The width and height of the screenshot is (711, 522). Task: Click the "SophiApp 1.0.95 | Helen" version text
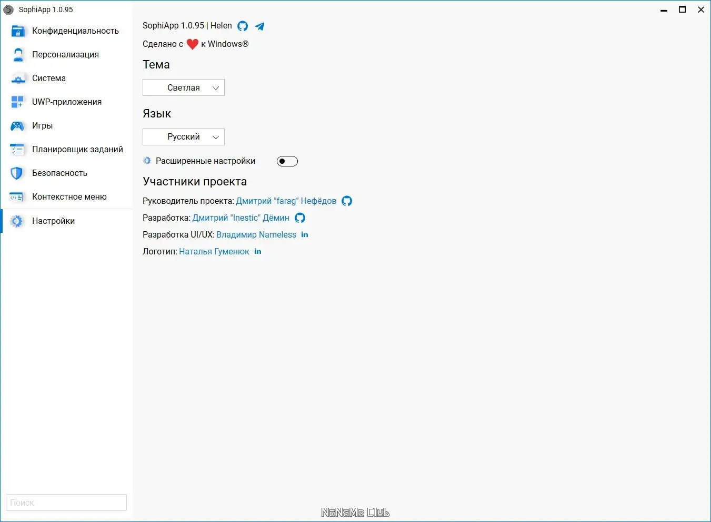coord(187,26)
